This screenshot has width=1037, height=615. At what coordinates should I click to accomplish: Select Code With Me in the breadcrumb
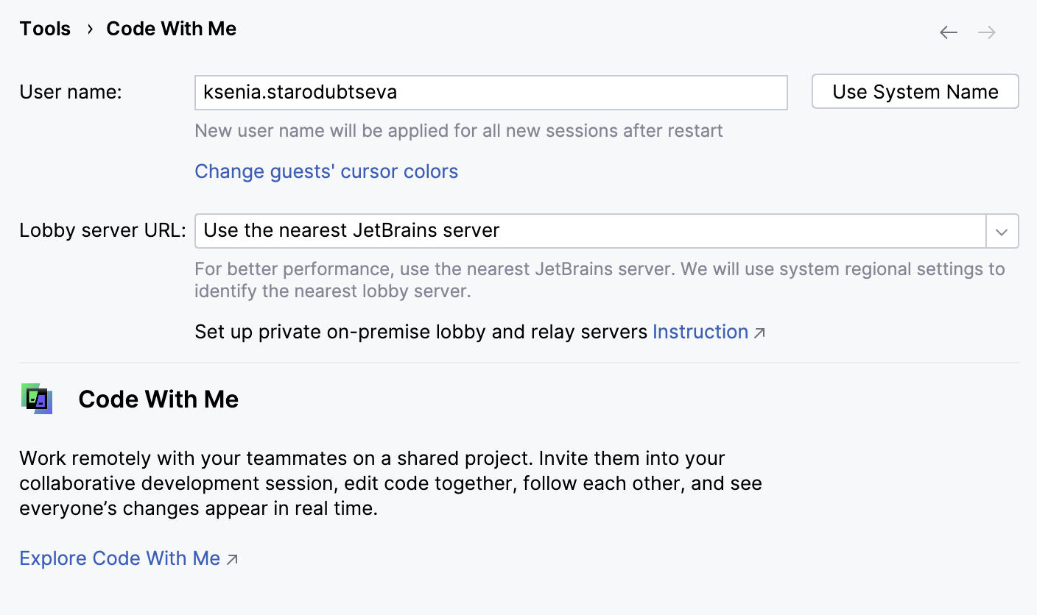[x=171, y=28]
